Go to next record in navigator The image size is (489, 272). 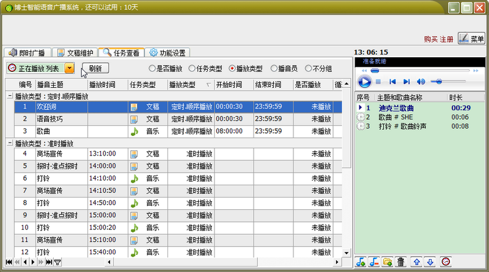pos(33,262)
